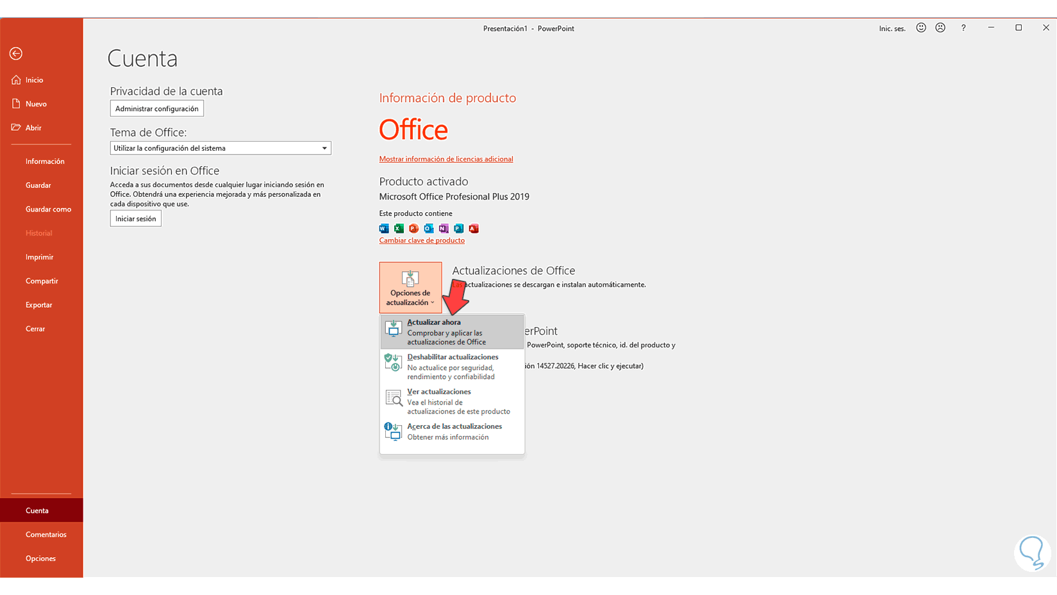The width and height of the screenshot is (1057, 595).
Task: Click the Administrar configuración button
Action: pos(157,108)
